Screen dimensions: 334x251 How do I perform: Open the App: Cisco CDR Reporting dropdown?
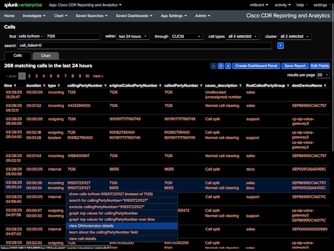85,5
